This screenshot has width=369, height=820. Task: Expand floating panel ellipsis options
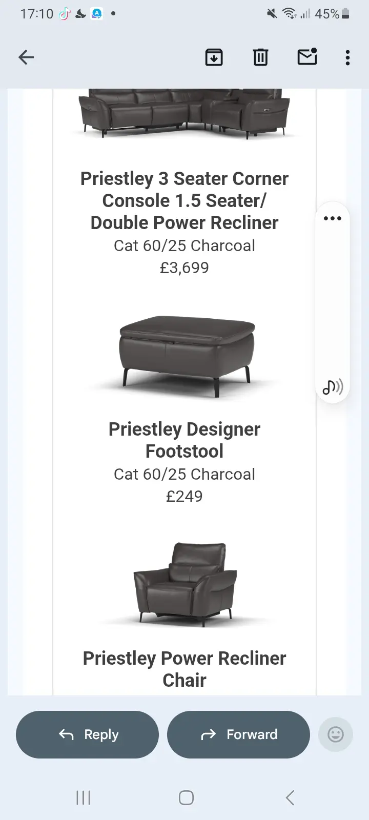pos(333,218)
